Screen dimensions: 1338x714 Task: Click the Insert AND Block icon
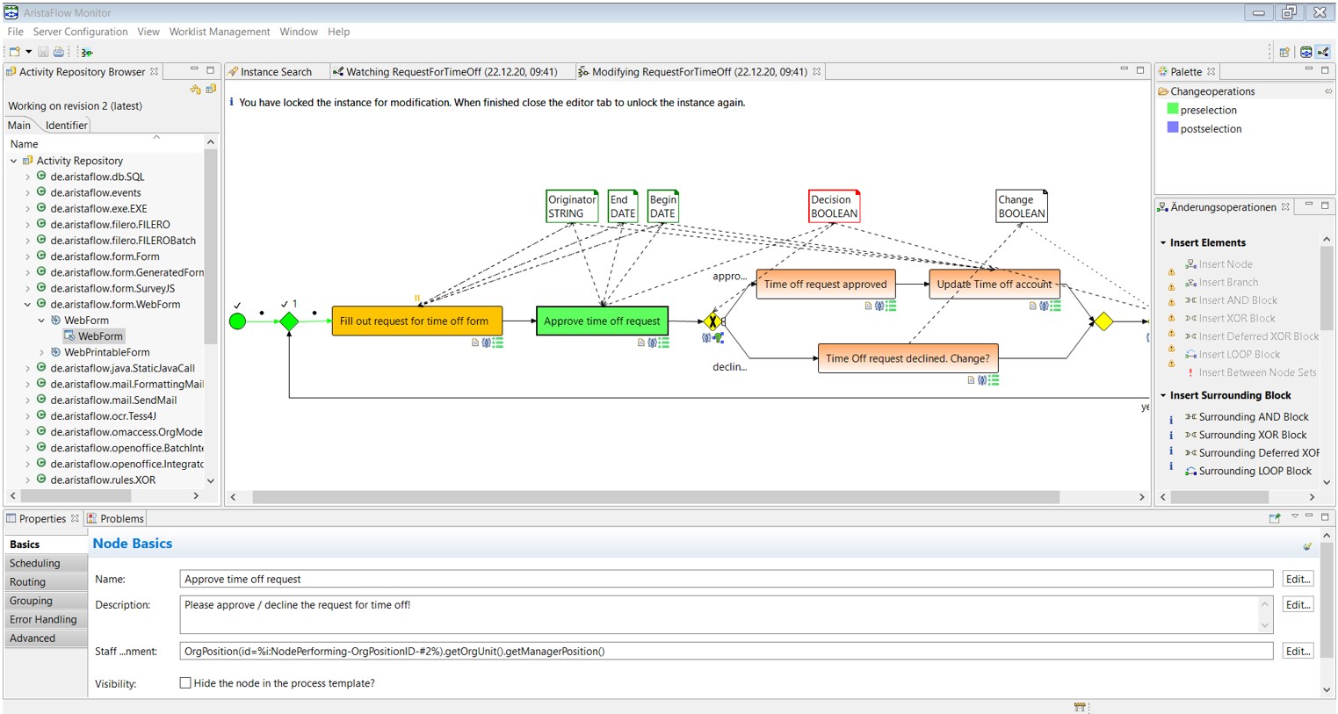coord(1190,300)
